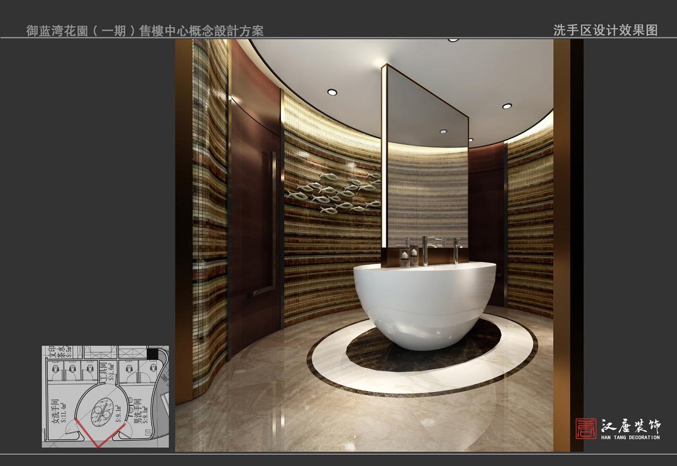Click the white oval wash basin
The height and width of the screenshot is (466, 677).
(423, 302)
